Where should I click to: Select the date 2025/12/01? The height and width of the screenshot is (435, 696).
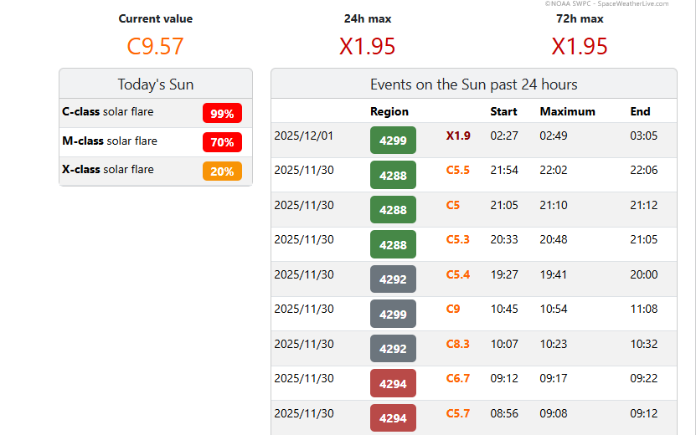pyautogui.click(x=304, y=136)
